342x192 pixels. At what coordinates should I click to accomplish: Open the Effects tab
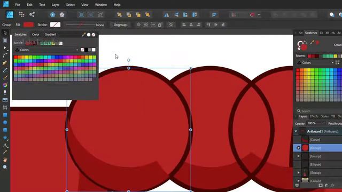[x=314, y=116]
